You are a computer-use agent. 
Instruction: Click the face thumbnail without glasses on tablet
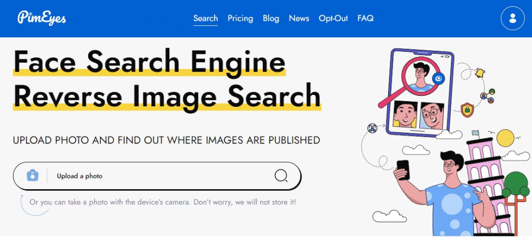[x=405, y=115]
